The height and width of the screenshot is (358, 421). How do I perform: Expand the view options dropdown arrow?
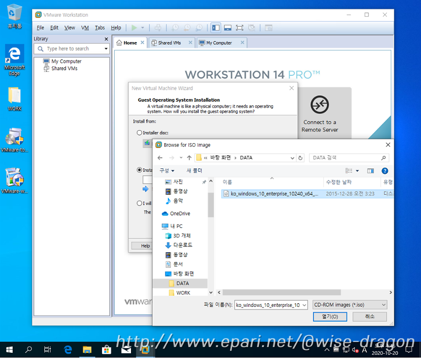click(357, 171)
